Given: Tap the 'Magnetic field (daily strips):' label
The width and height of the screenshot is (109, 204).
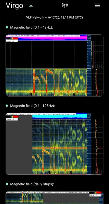Looking at the screenshot, I should [x=32, y=184].
